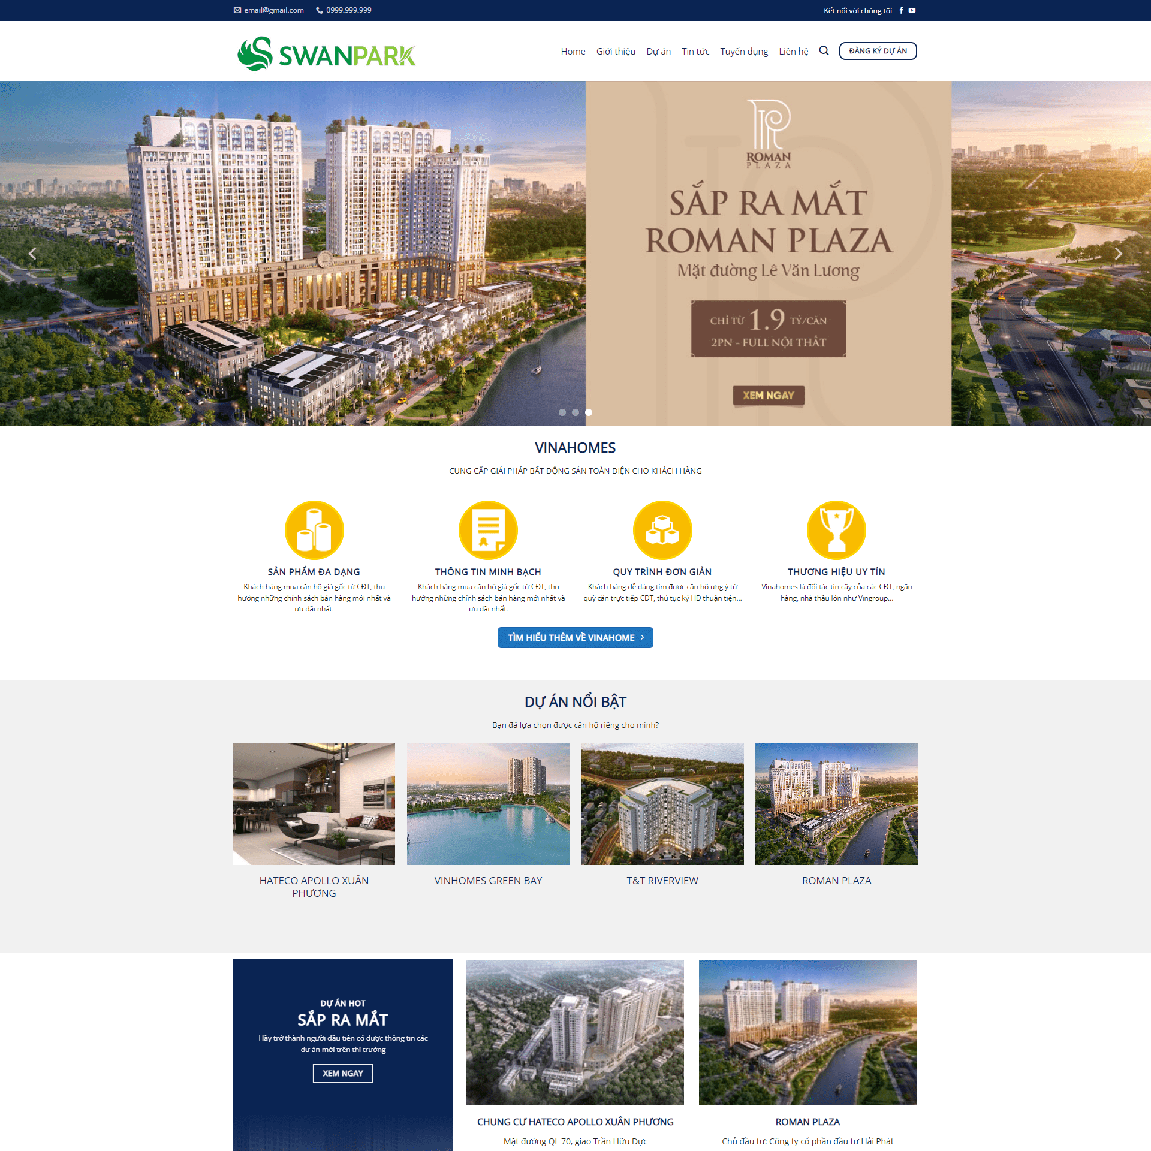1151x1151 pixels.
Task: Open Dự án menu item
Action: (x=658, y=52)
